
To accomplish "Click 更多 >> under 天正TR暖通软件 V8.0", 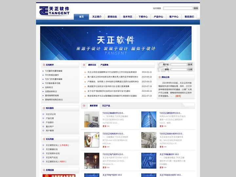I will 163,167.
